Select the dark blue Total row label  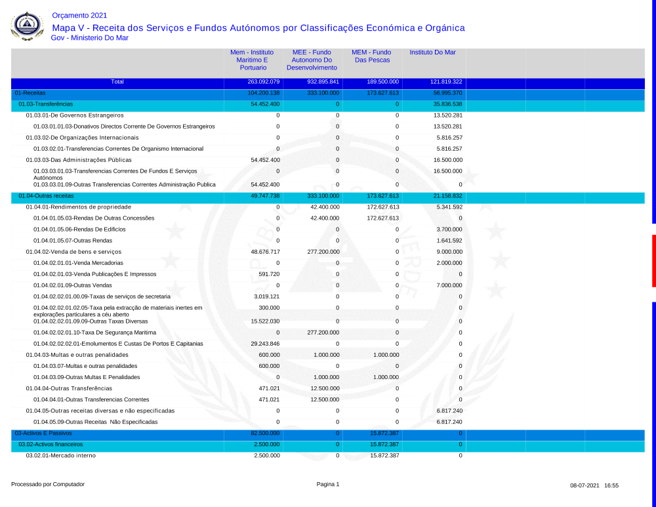tap(117, 82)
